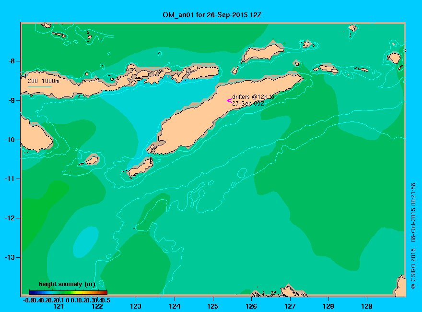Viewport: 422px width, 312px height.
Task: Click the green middle of the height anomaly colorbar
Action: click(x=68, y=292)
